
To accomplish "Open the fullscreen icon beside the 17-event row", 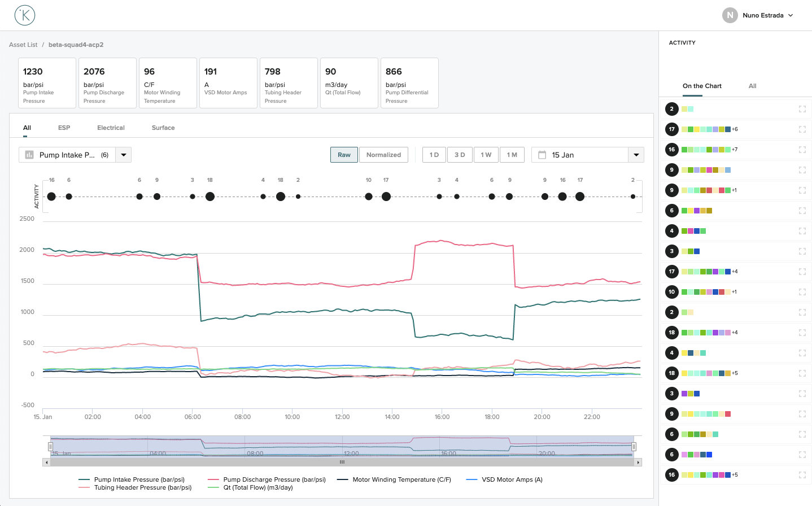I will coord(802,129).
